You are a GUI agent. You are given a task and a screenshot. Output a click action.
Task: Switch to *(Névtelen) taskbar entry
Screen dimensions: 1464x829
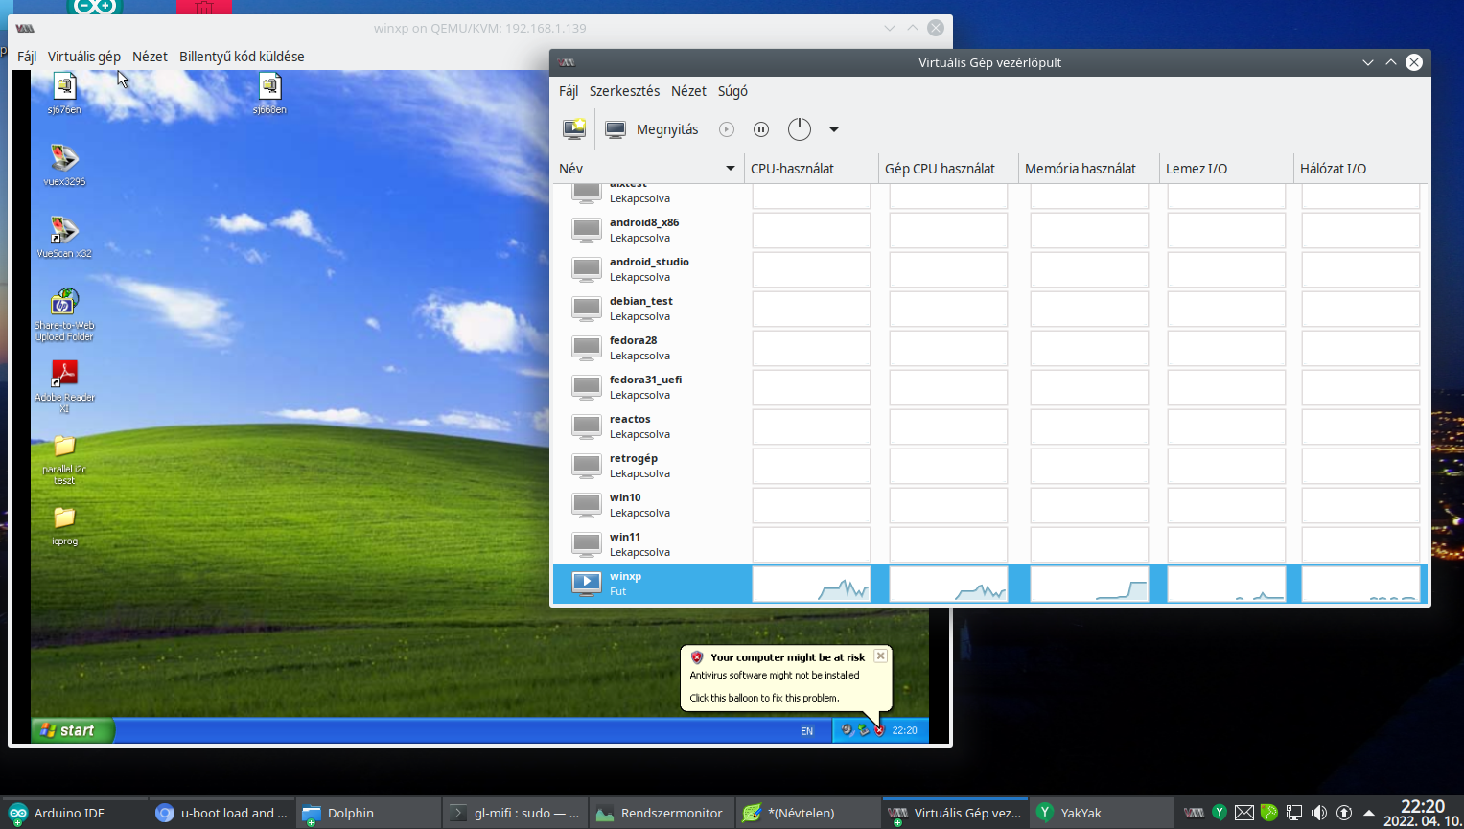click(808, 813)
